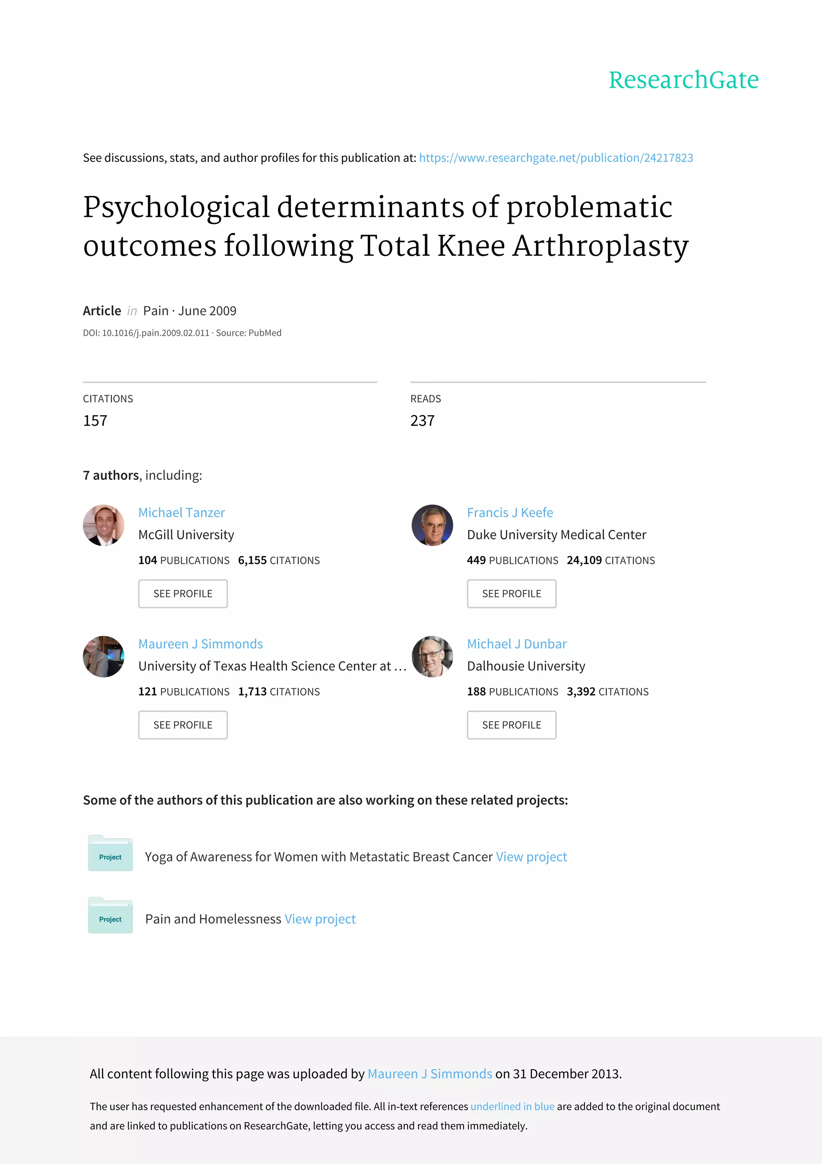
Task: Click the ResearchGate logo
Action: 683,80
